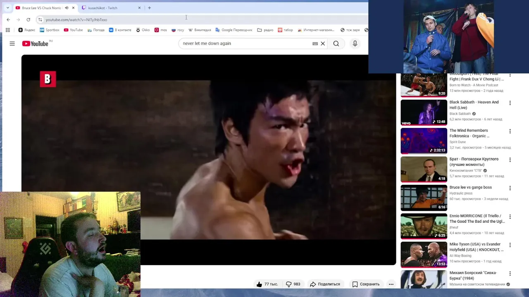Image resolution: width=529 pixels, height=297 pixels.
Task: Open the Google Переводчик bookmark
Action: pos(234,30)
